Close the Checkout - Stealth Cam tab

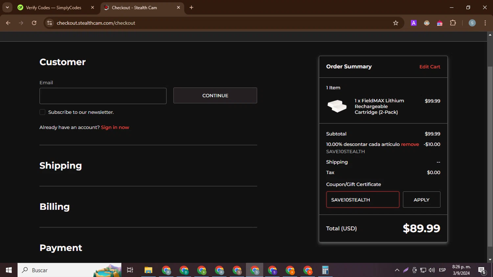pyautogui.click(x=178, y=8)
